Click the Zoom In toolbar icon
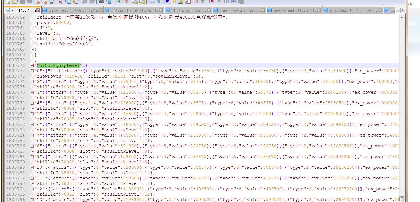Image resolution: width=420 pixels, height=202 pixels. click(x=118, y=2)
